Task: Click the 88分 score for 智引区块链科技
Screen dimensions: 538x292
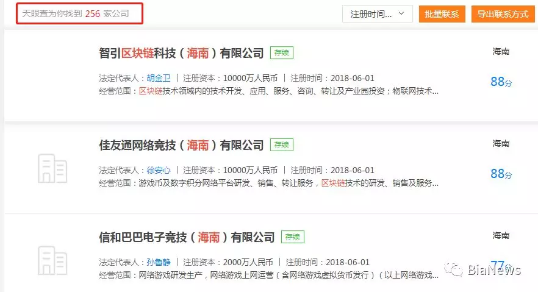Action: pos(501,82)
